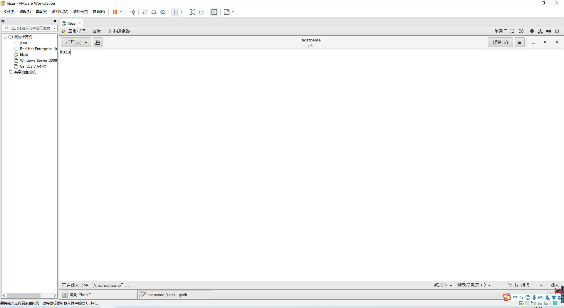Close the hbza VM tab
The width and height of the screenshot is (564, 308).
[79, 24]
